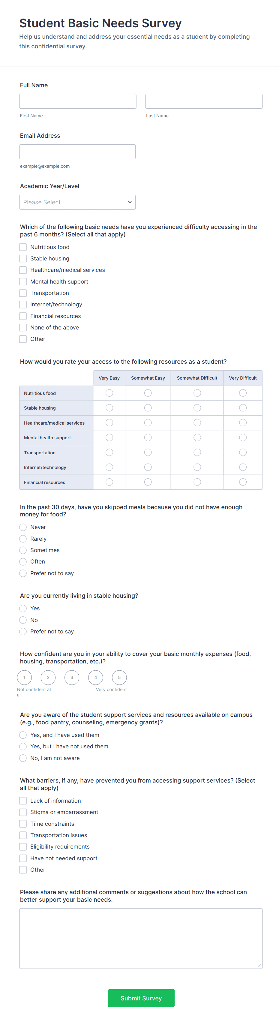Check Stable housing under basic needs difficulties
The height and width of the screenshot is (1022, 279).
tap(23, 258)
